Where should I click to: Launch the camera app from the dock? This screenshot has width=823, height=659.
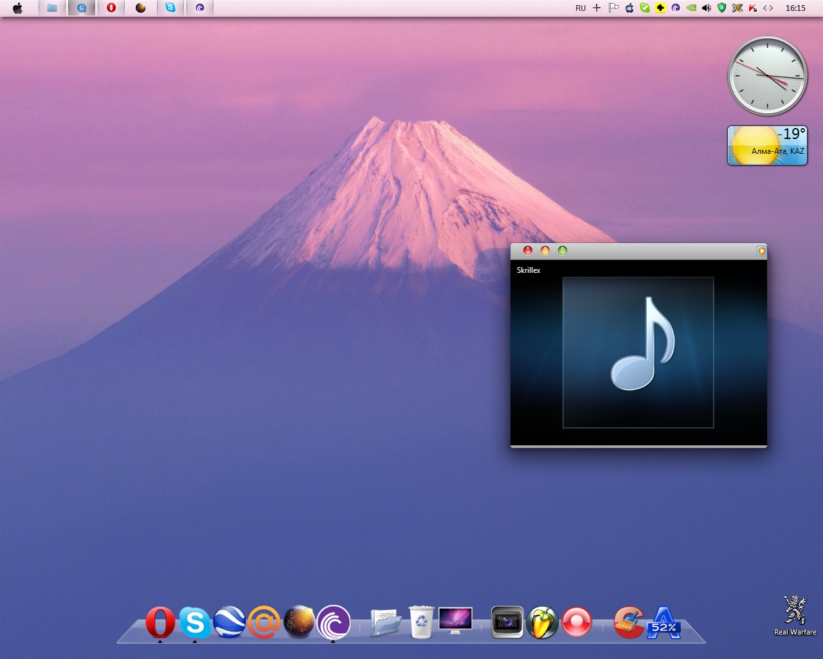click(x=507, y=622)
